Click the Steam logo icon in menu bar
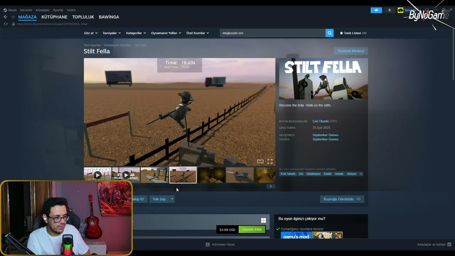 [5, 10]
